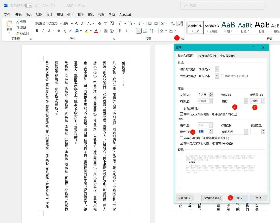The width and height of the screenshot is (280, 223).
Task: Click the increase indent icon in paragraph group
Action: click(156, 23)
